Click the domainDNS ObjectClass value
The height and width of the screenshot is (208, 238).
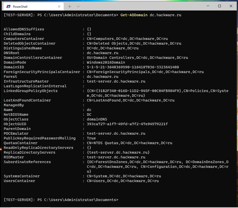pos(97,119)
